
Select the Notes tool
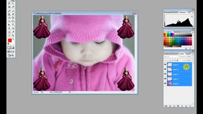[9, 32]
